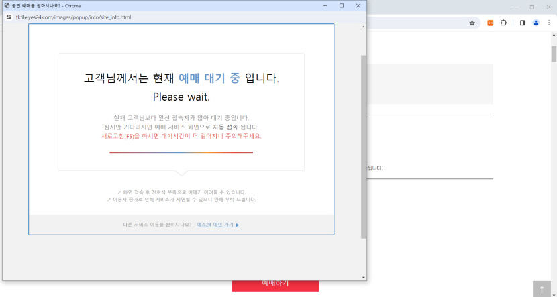This screenshot has width=557, height=297.
Task: Click the popup scrollbar down arrow
Action: tap(364, 276)
